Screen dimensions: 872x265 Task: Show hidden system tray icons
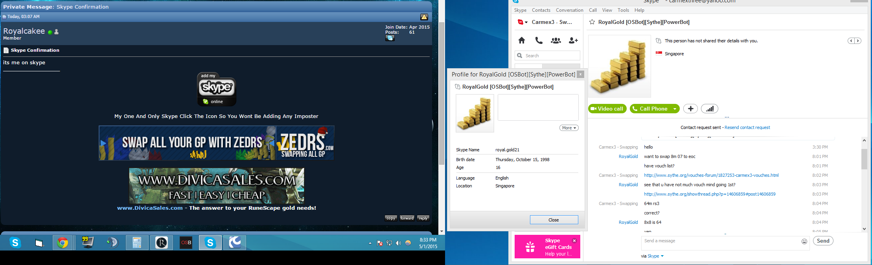tap(370, 243)
